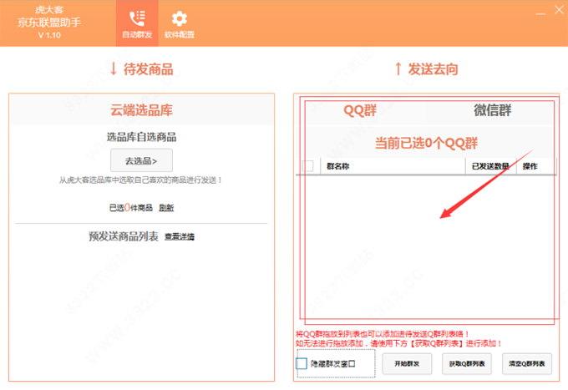The image size is (568, 390).
Task: Click the 当前已选0个QQ群 status text
Action: pos(426,144)
